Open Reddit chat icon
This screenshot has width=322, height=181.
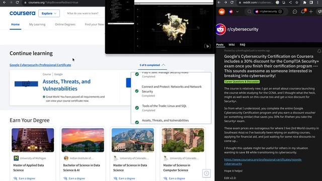[x=295, y=12]
